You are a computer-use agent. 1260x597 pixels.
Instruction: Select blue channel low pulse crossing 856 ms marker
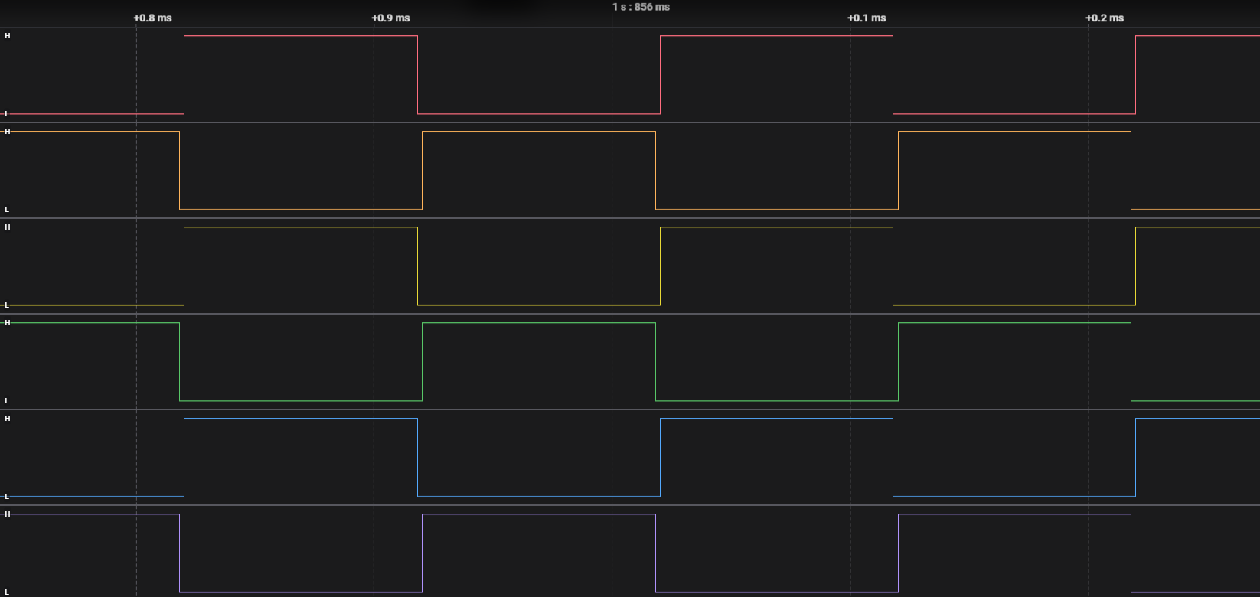coord(539,458)
